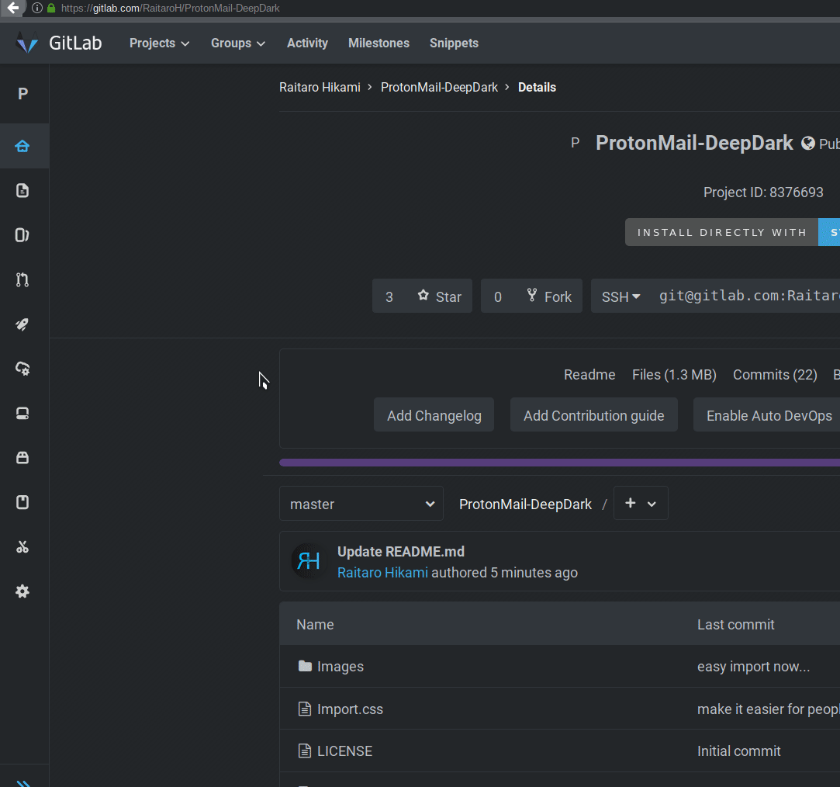840x787 pixels.
Task: Click the Import.css file icon
Action: (304, 709)
